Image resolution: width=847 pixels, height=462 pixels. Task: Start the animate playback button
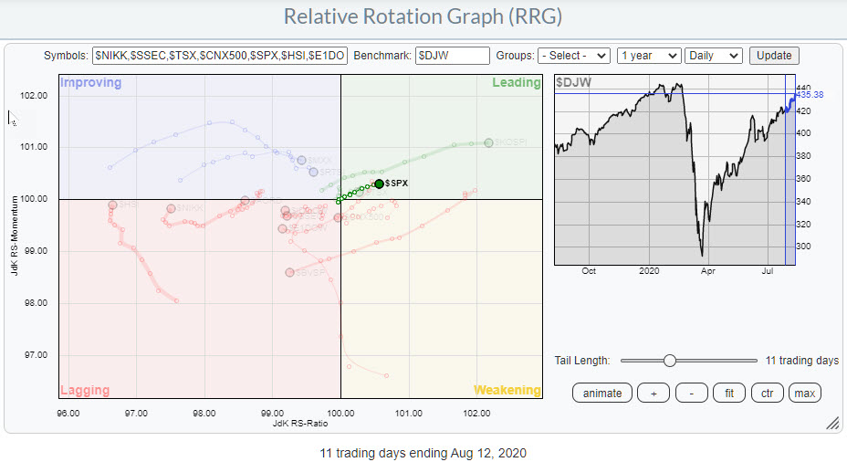tap(601, 394)
